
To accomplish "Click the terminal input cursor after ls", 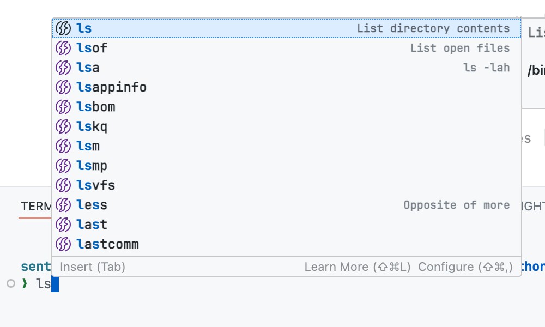I will click(x=55, y=284).
